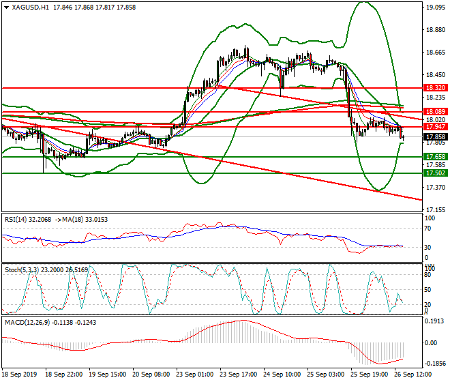
Task: Select the 70 level on RSI scale
Action: 427,229
